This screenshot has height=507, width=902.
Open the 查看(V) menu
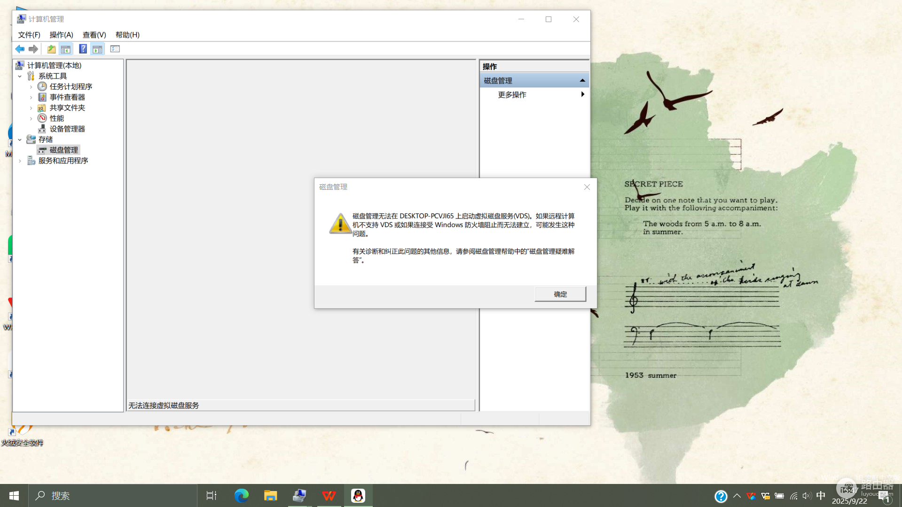[x=94, y=35]
